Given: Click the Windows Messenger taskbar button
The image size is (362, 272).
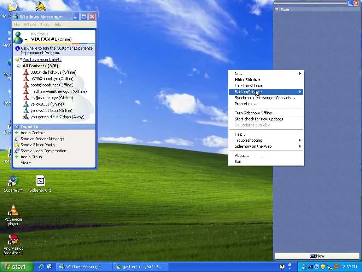Looking at the screenshot, I should pos(83,267).
